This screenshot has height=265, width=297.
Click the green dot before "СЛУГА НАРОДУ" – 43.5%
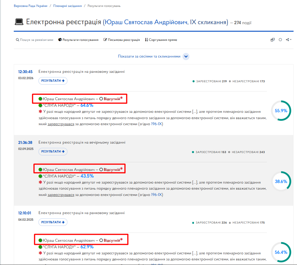click(x=40, y=176)
